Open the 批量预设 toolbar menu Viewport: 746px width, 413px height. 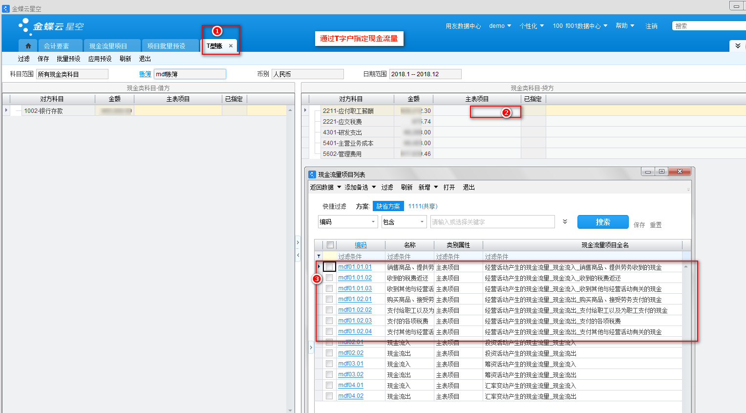[68, 59]
